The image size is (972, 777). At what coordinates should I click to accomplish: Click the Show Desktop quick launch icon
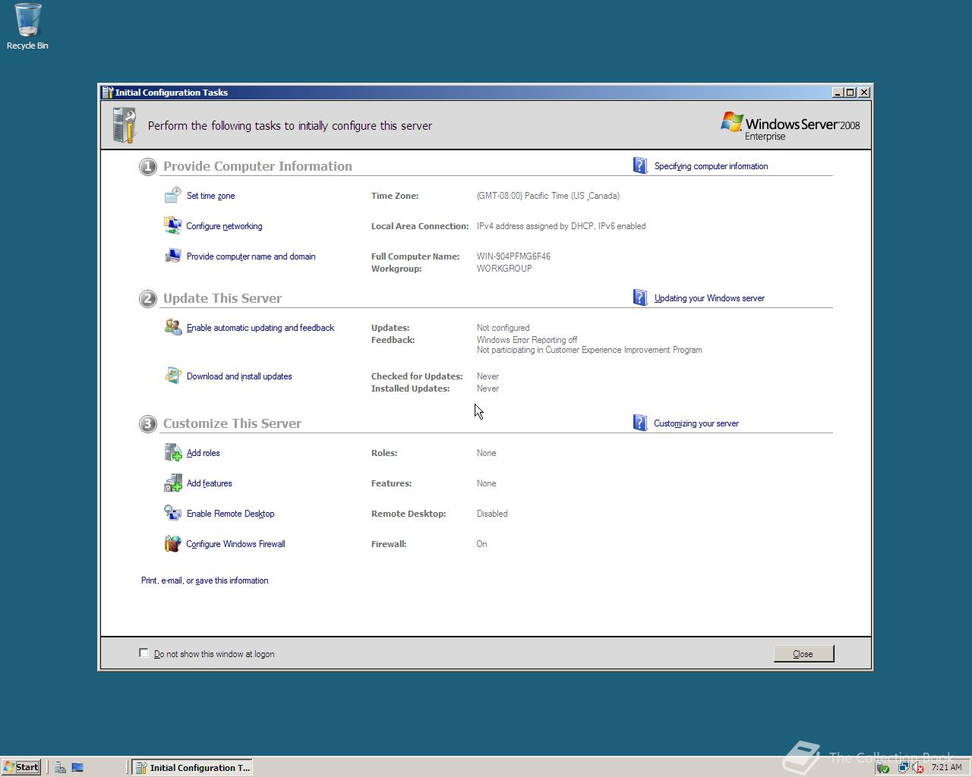pos(77,767)
